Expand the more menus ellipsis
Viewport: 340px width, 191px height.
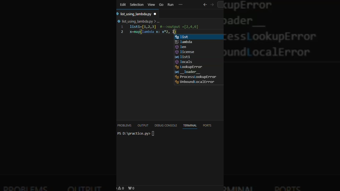tap(180, 5)
